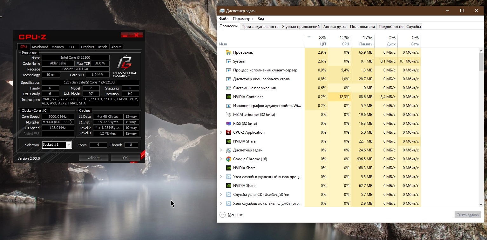Screen dimensions: 487x240
Task: Switch to the Журнал приложений tab
Action: 301,27
